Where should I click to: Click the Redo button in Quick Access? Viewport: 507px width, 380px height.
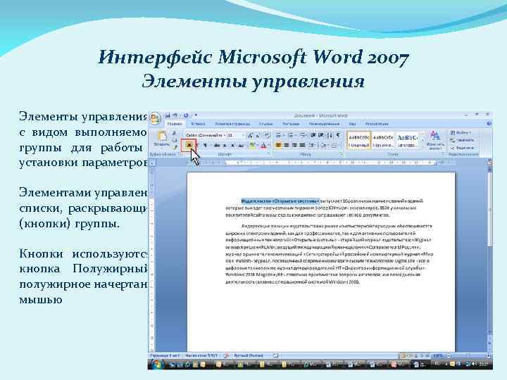click(186, 115)
